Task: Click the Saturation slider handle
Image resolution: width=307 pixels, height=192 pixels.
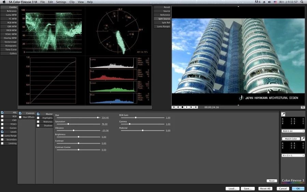Action: click(68, 124)
